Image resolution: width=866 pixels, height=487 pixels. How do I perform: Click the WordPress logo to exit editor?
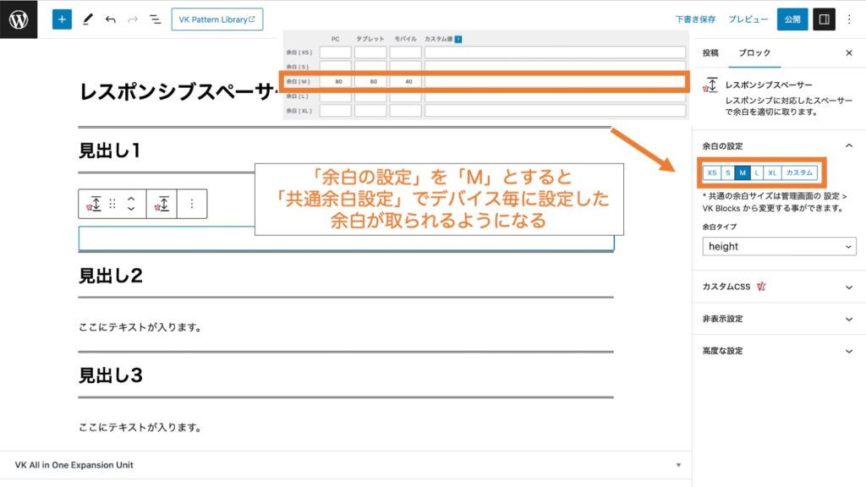pos(19,19)
